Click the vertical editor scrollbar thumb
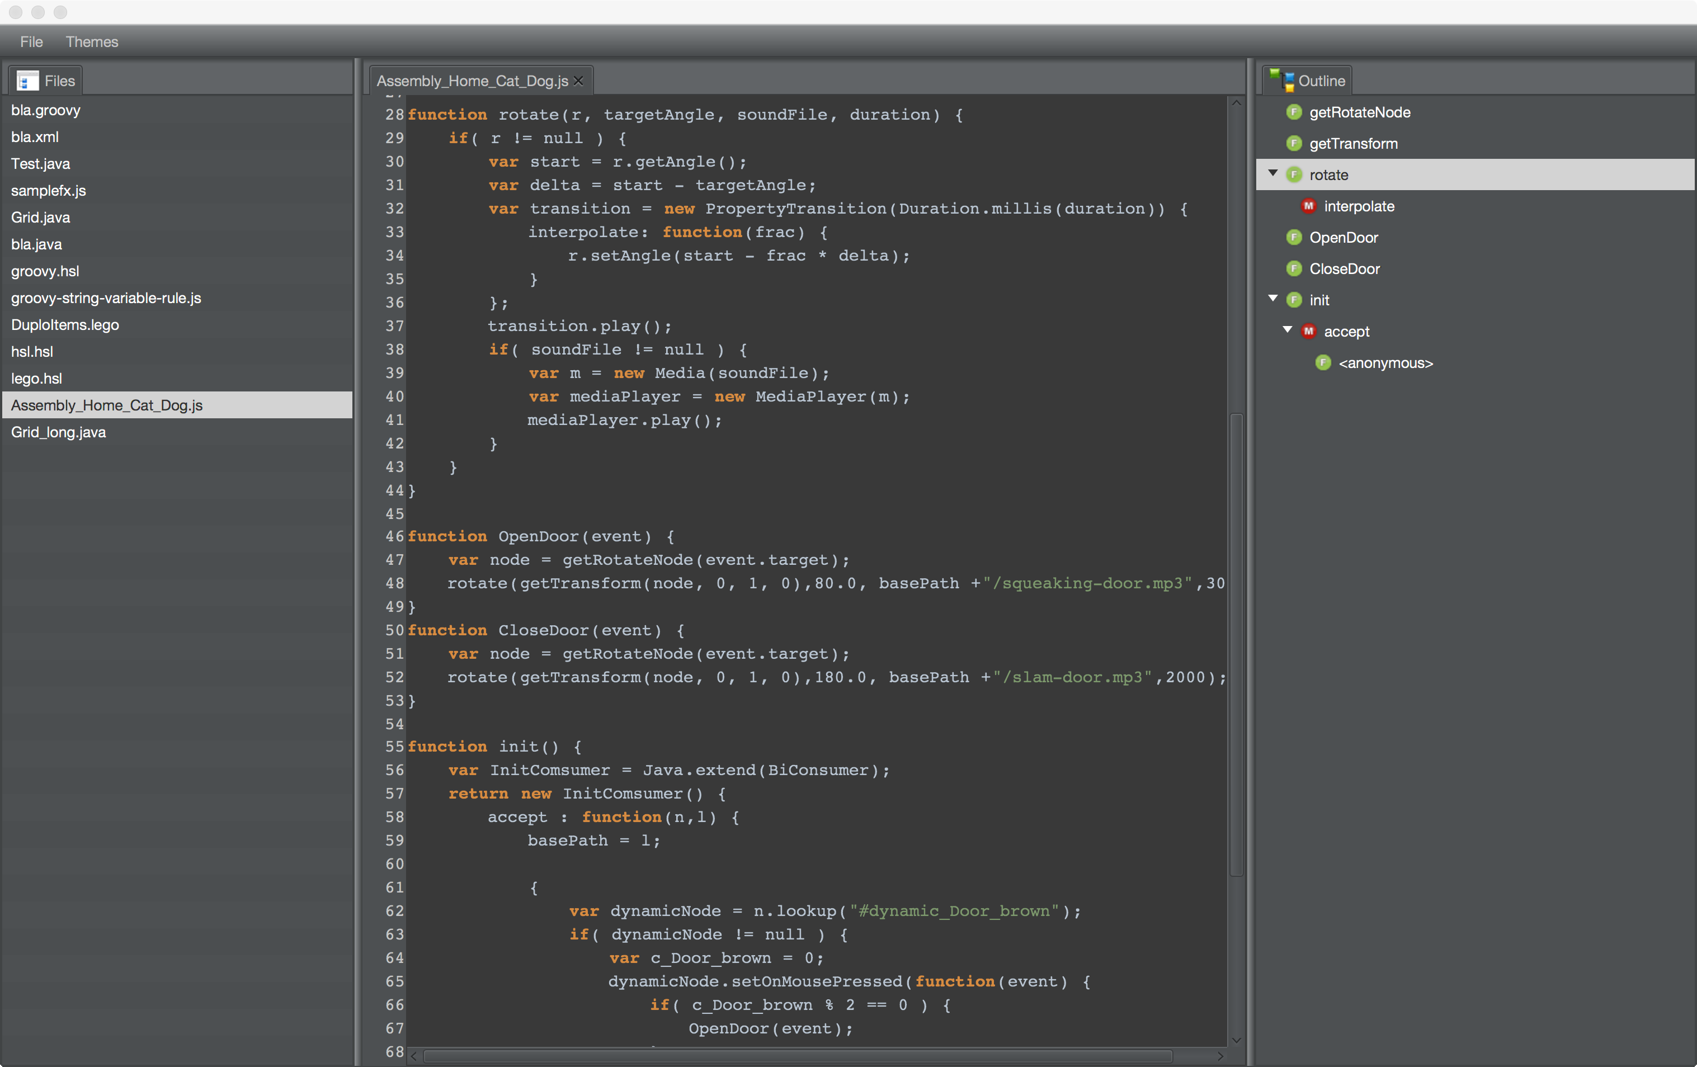The height and width of the screenshot is (1067, 1697). click(1236, 645)
